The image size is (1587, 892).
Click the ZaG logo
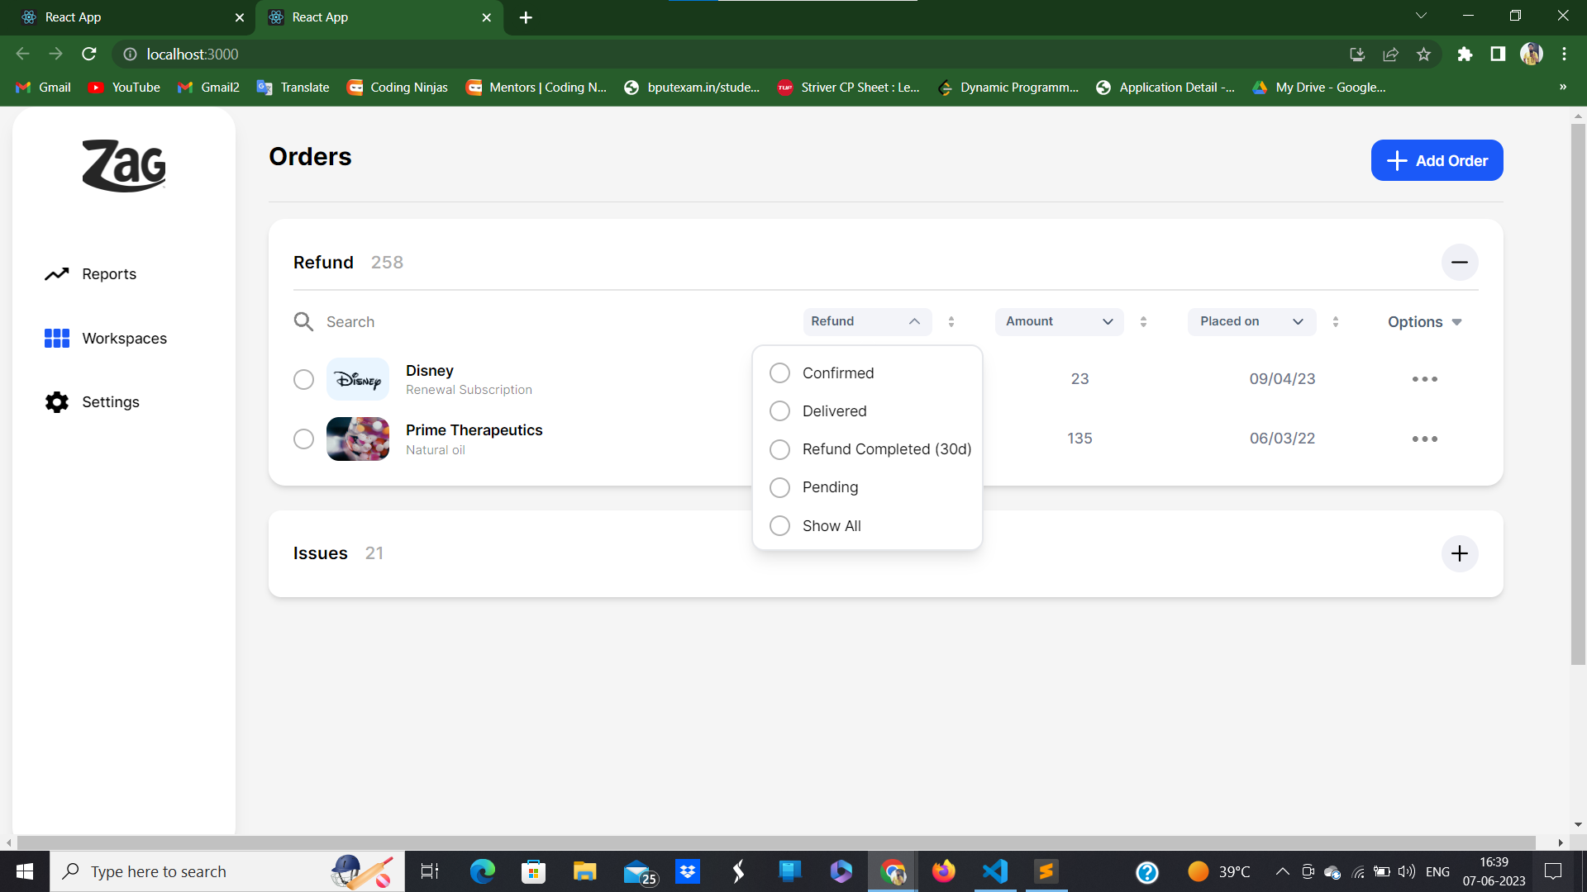coord(122,165)
